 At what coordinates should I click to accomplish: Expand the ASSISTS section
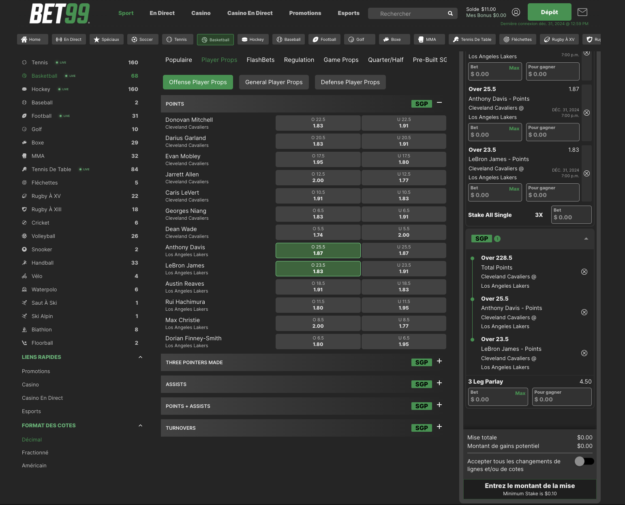(x=439, y=383)
